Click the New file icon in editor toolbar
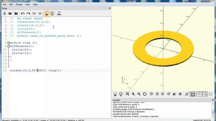The image size is (216, 121). coord(4,13)
